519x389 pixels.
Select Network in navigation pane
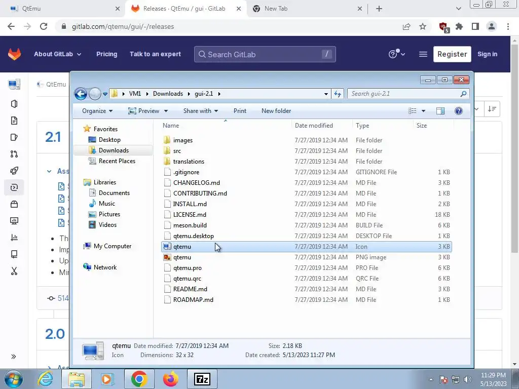[x=105, y=267]
